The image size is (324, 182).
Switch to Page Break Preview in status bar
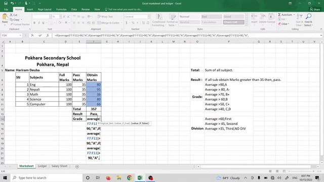click(285, 171)
